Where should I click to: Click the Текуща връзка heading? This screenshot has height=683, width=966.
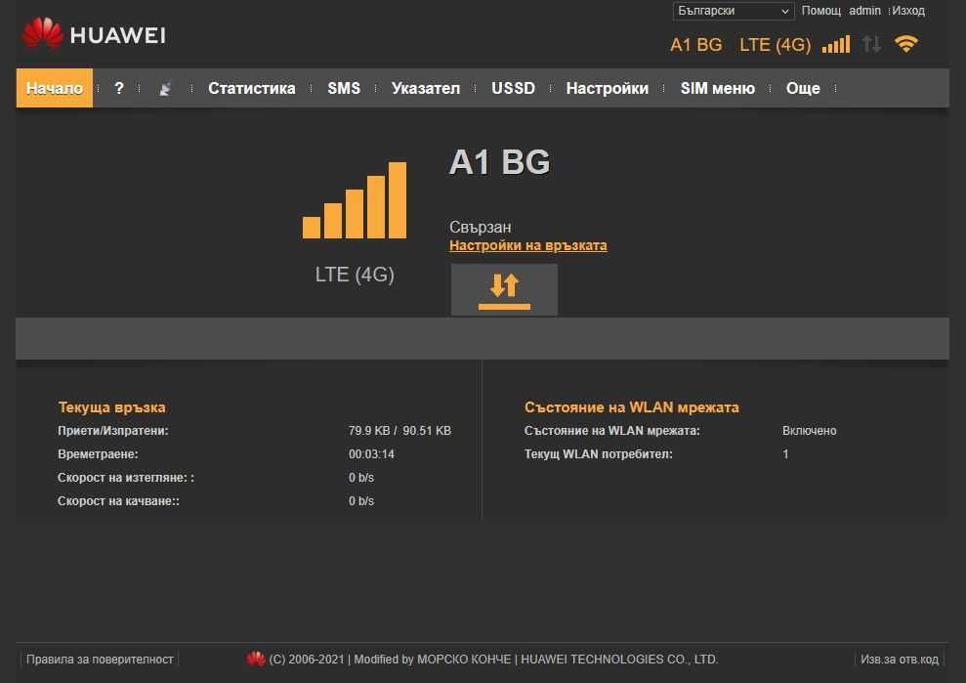click(x=111, y=407)
